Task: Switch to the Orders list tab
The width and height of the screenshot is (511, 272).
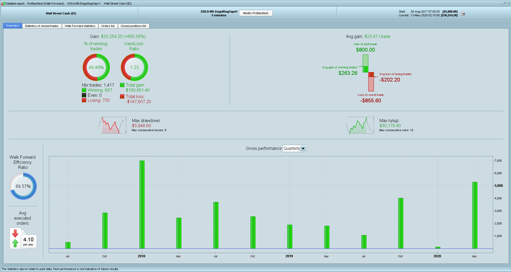Action: [x=108, y=26]
